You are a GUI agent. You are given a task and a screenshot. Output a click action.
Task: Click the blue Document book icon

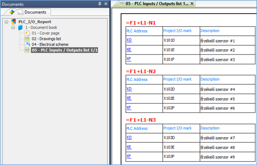(20, 27)
